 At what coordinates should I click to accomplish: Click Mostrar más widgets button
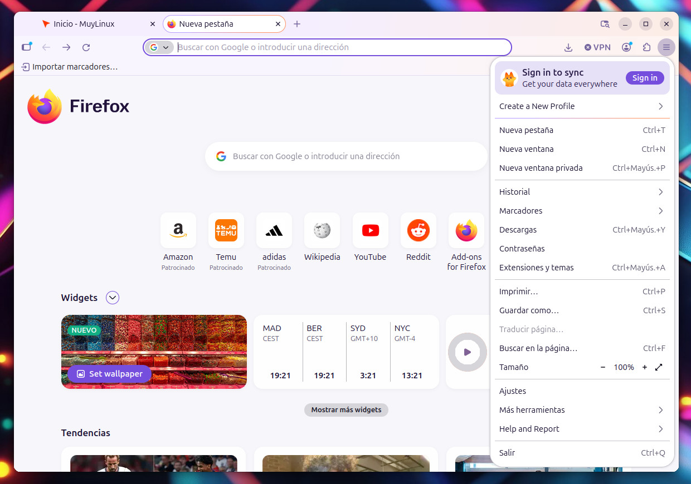pyautogui.click(x=346, y=410)
